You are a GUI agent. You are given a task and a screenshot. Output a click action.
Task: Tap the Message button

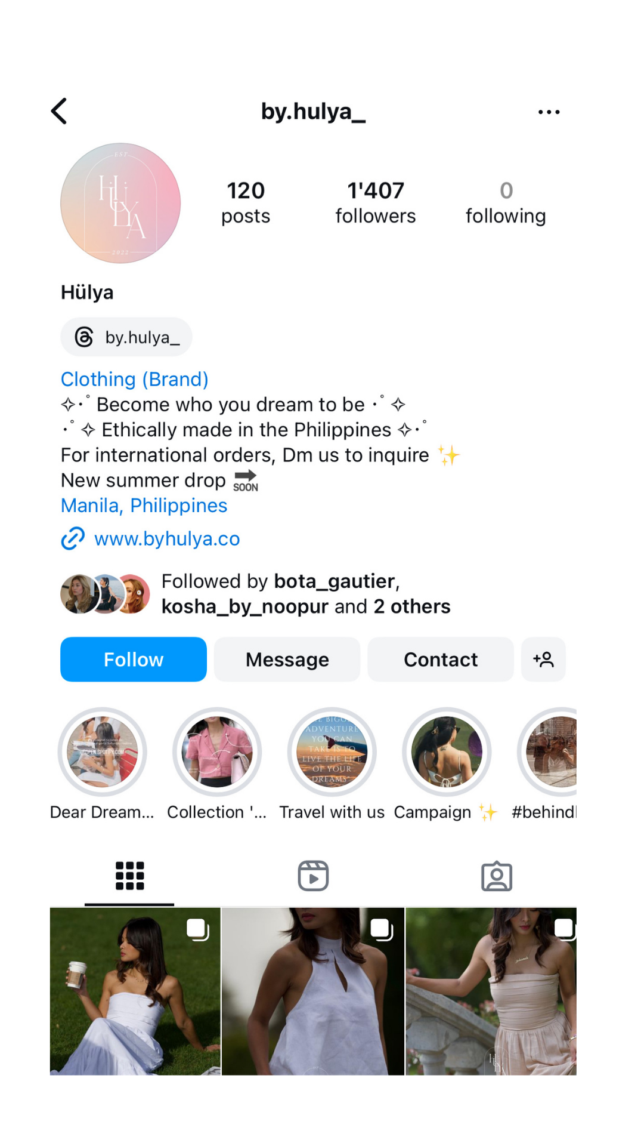[287, 660]
